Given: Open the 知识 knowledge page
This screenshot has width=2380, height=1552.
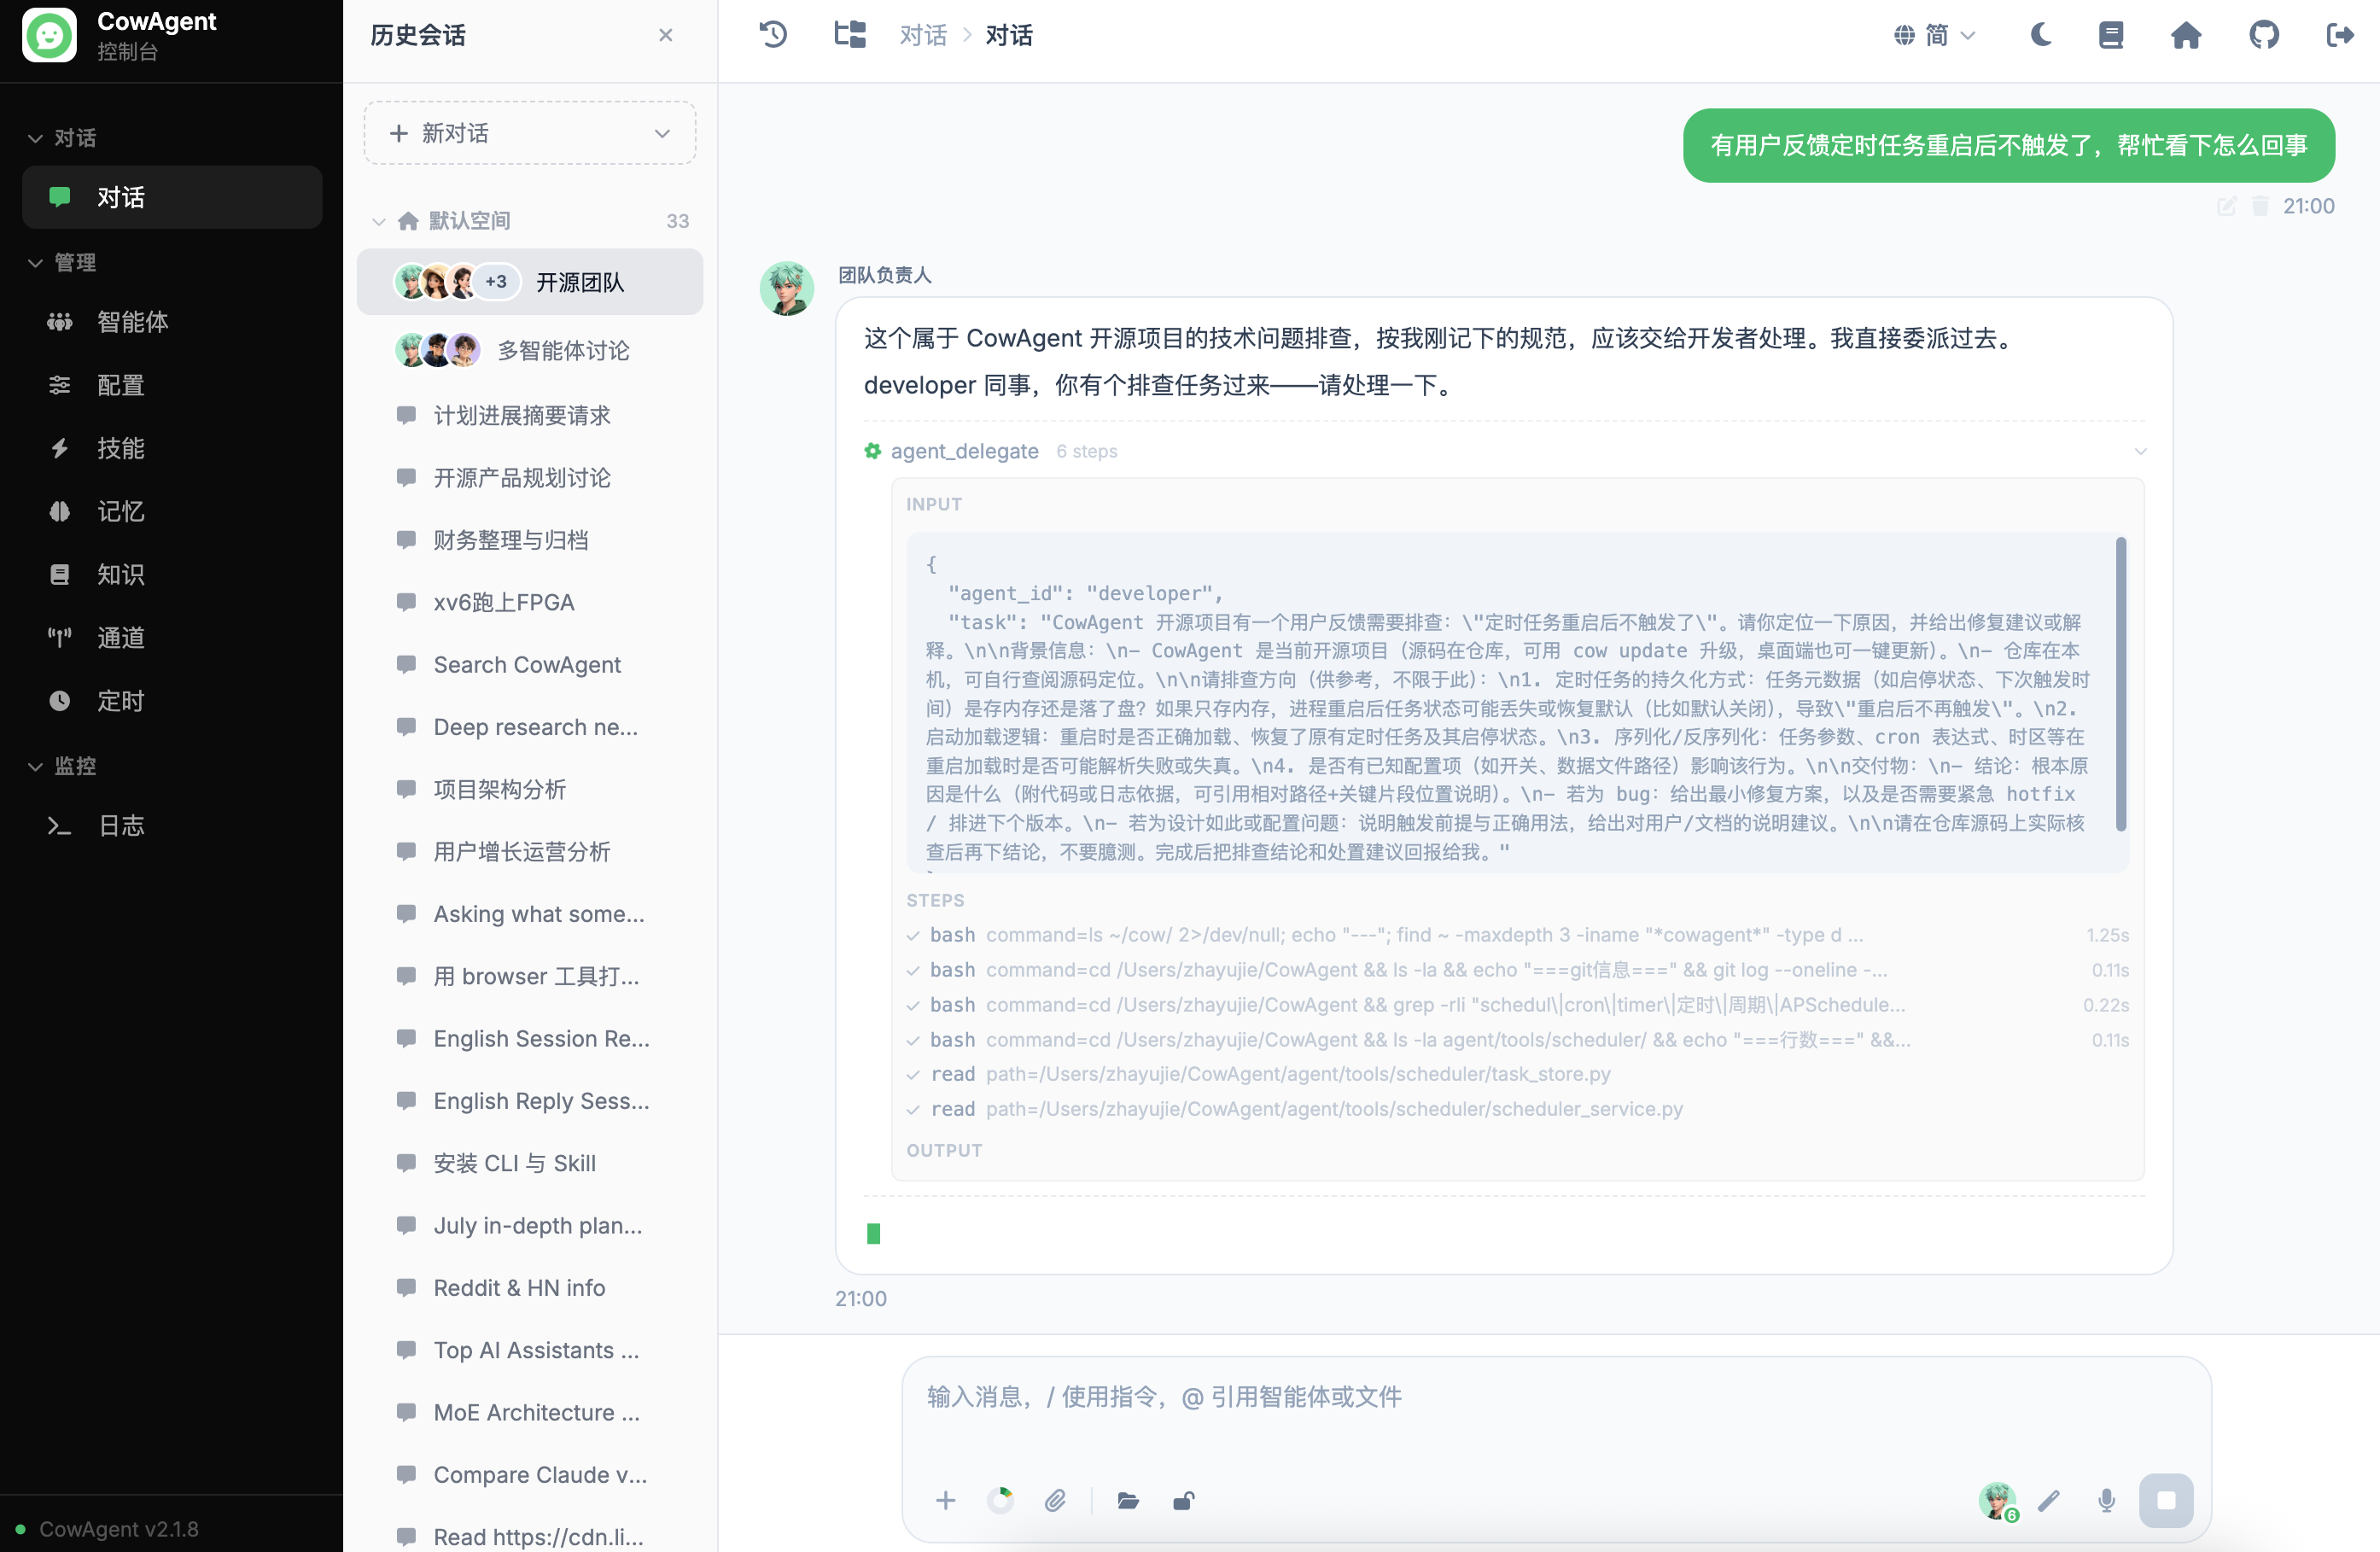Looking at the screenshot, I should click(x=172, y=574).
